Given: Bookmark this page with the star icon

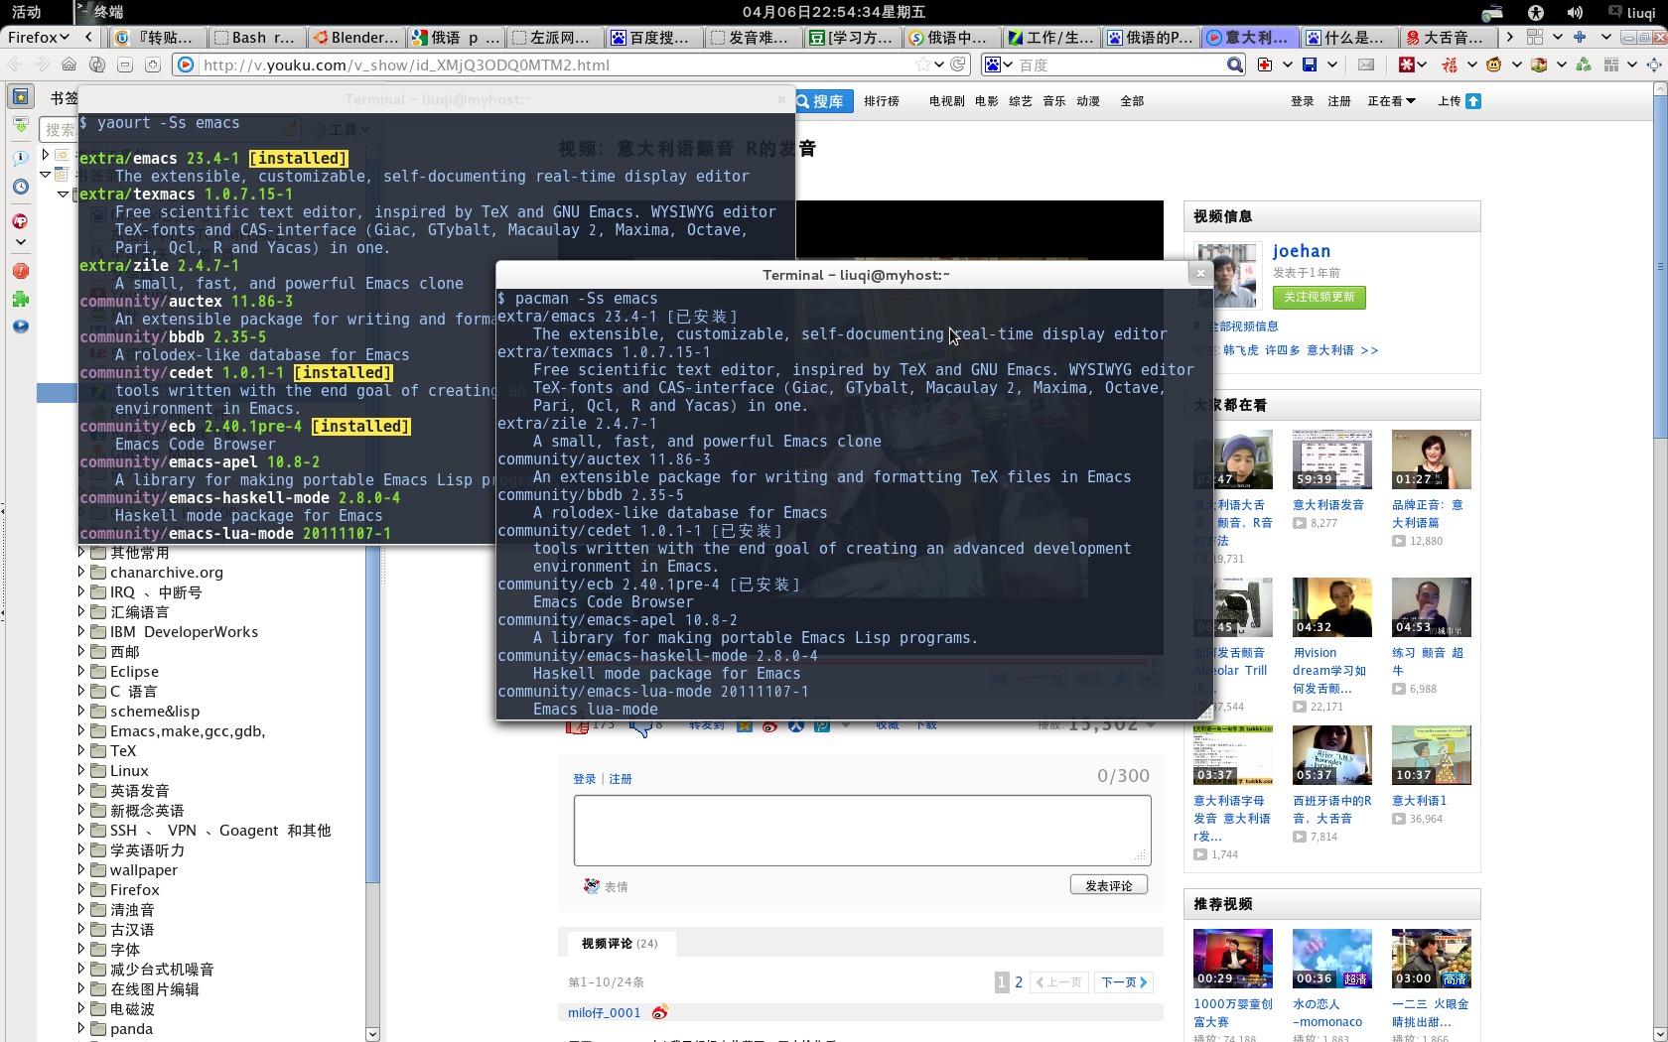Looking at the screenshot, I should (x=923, y=65).
